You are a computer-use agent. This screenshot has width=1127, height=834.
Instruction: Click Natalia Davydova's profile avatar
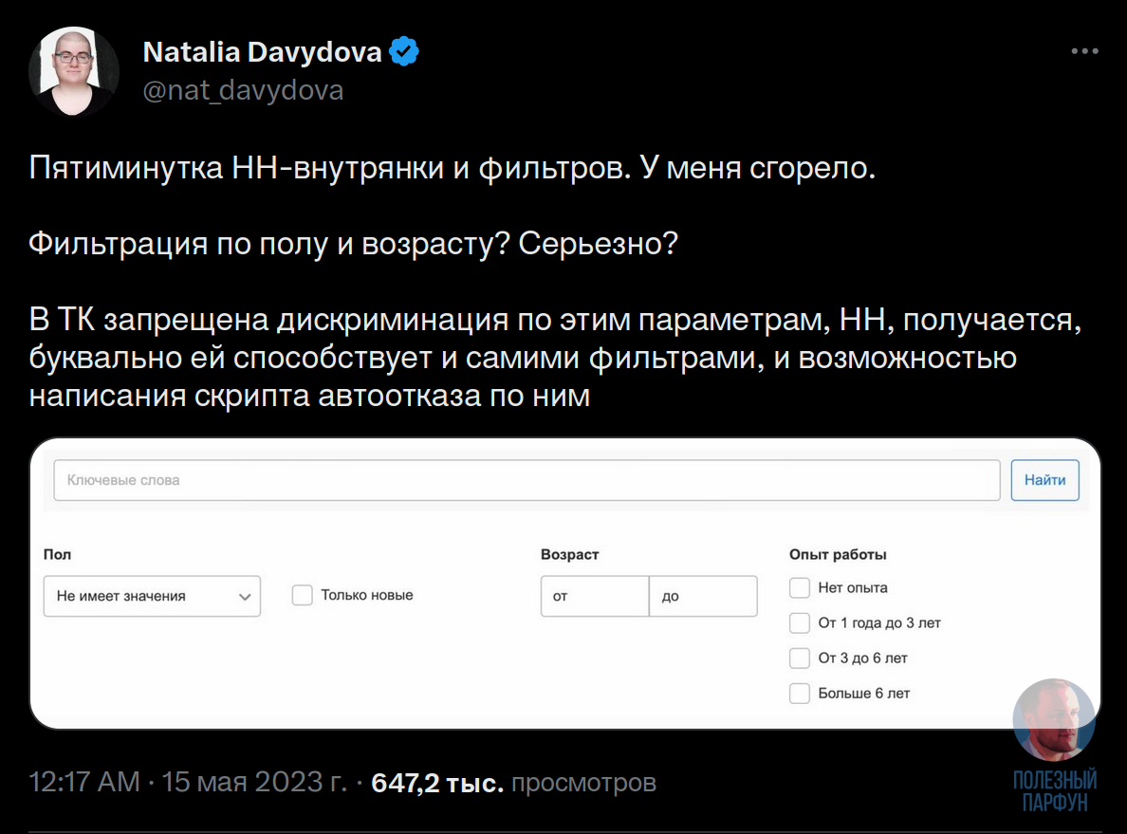click(74, 72)
